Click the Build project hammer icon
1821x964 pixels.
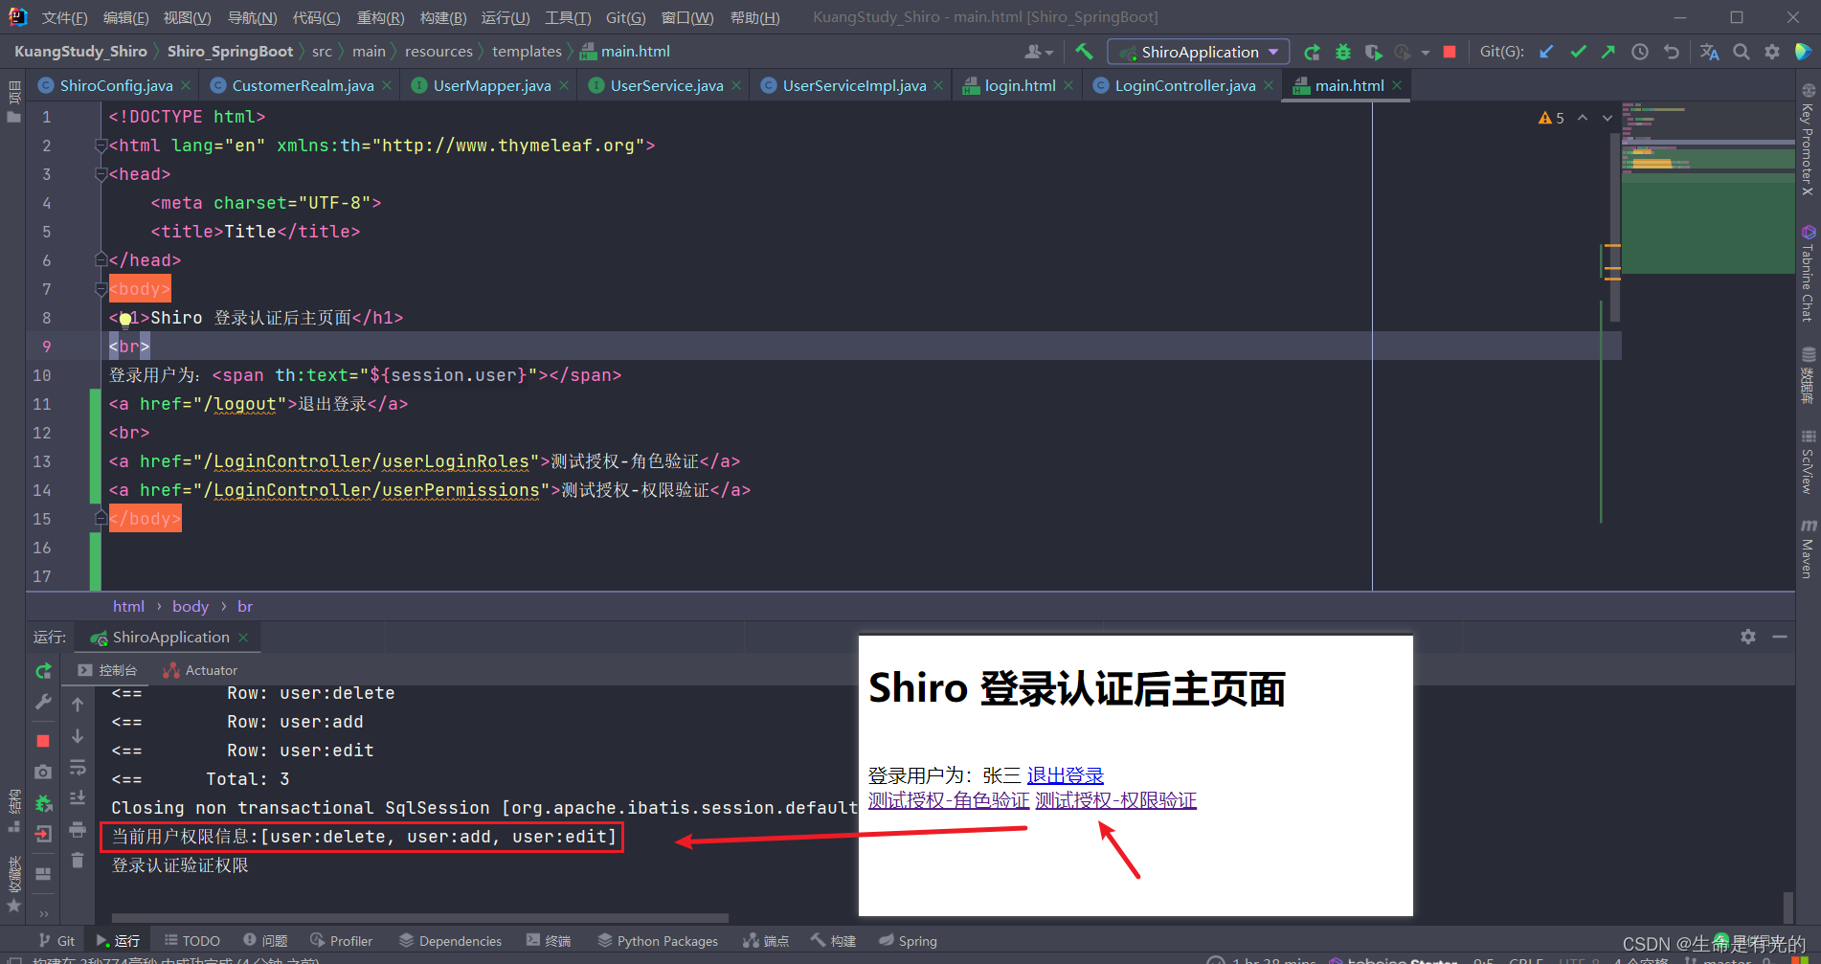[x=1084, y=52]
